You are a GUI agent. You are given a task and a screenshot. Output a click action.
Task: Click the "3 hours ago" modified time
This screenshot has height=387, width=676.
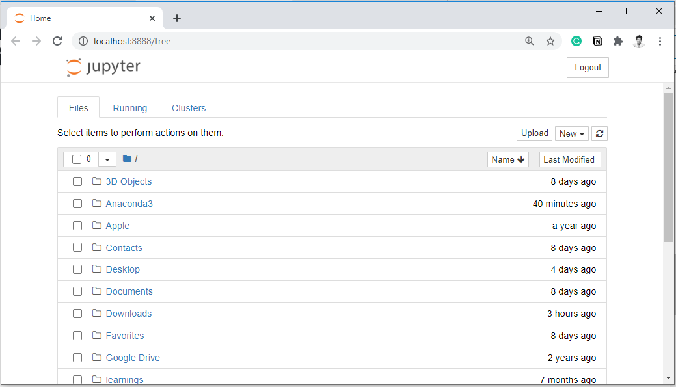click(x=572, y=314)
